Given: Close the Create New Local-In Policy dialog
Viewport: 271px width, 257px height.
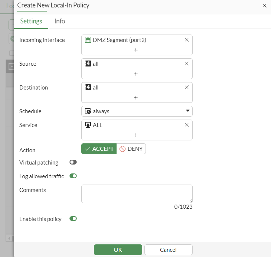Looking at the screenshot, I should (265, 6).
